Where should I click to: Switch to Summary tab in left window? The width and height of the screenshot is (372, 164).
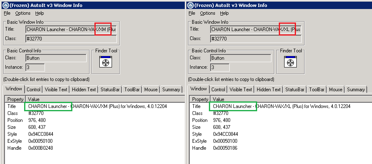coord(171,90)
